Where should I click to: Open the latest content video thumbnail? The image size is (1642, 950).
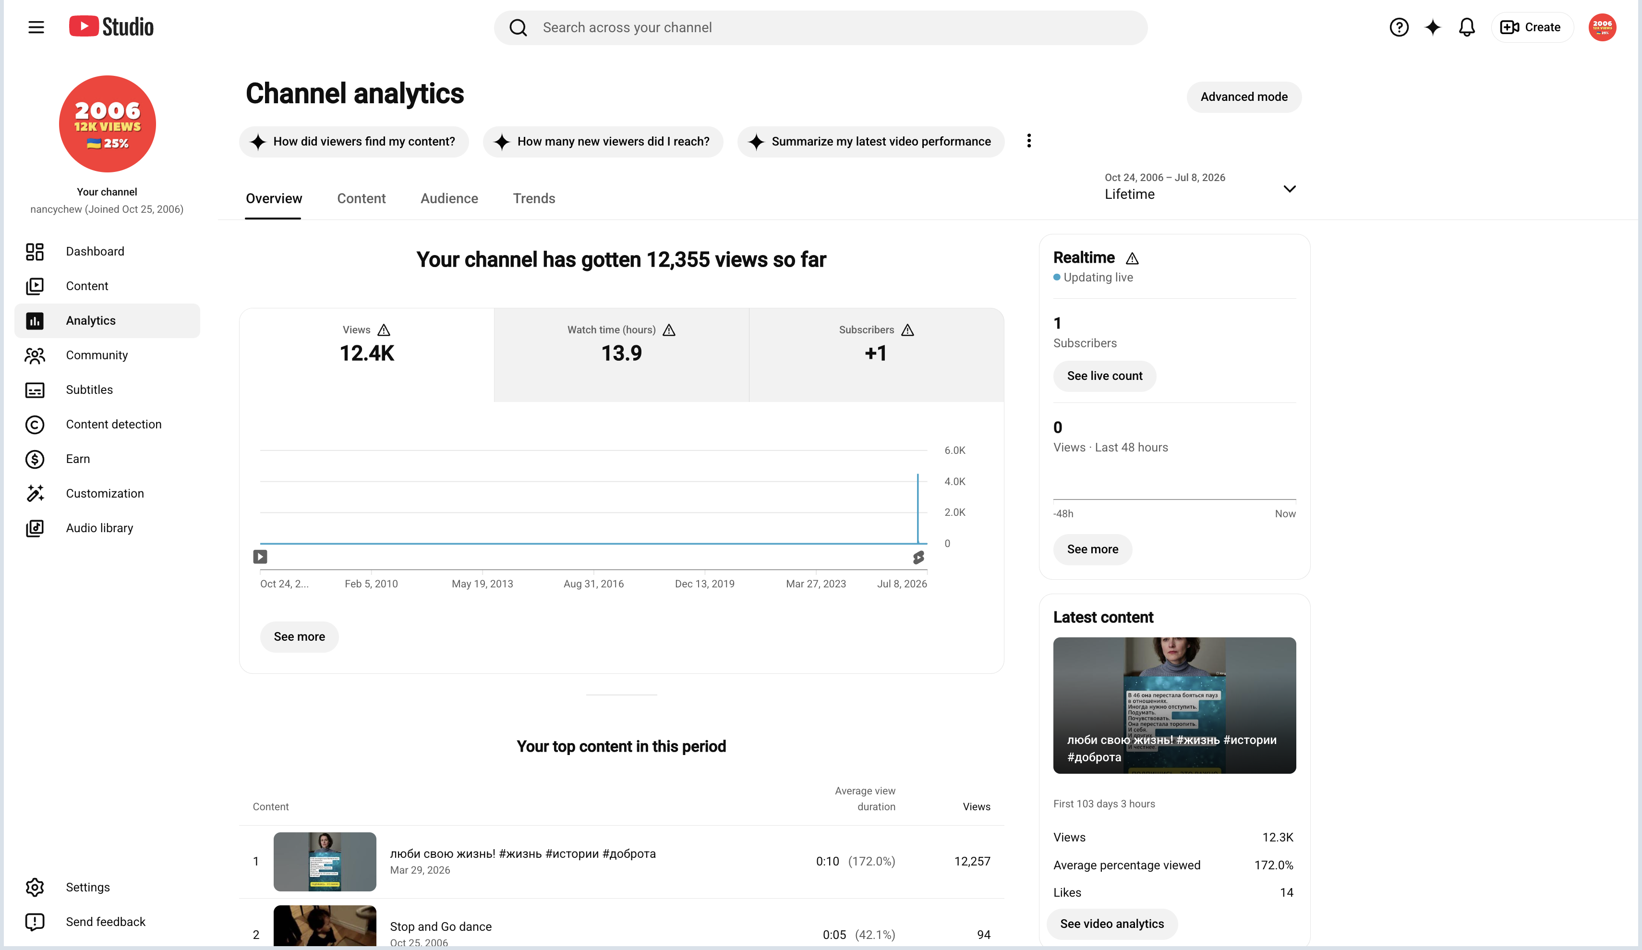(x=1174, y=705)
